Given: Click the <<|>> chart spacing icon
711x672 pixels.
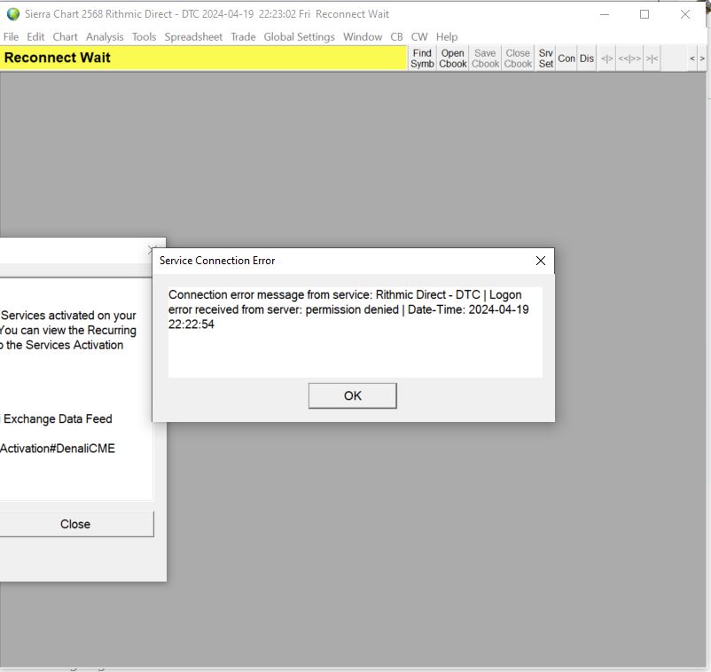Looking at the screenshot, I should pyautogui.click(x=629, y=59).
